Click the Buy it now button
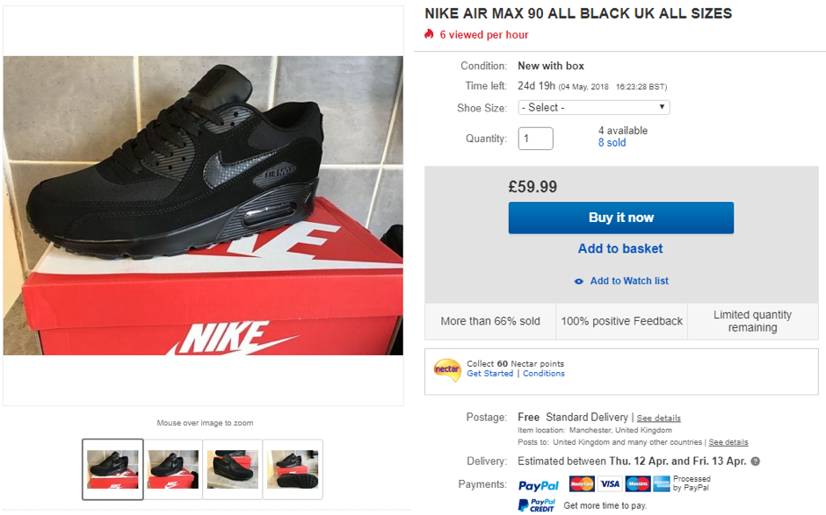The width and height of the screenshot is (826, 515). [x=620, y=218]
